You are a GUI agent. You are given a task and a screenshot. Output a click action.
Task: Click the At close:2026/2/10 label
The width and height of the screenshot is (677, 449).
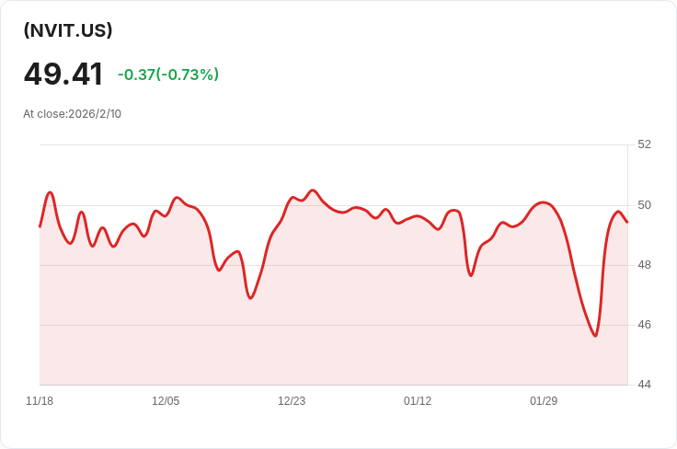coord(72,114)
